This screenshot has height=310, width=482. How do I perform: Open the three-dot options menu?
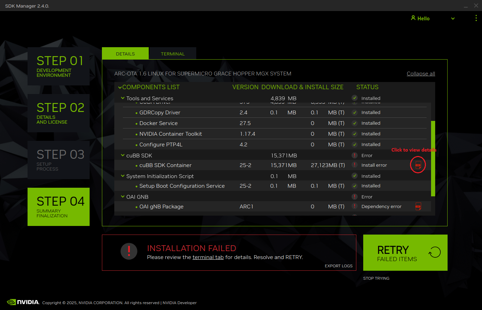(x=476, y=18)
